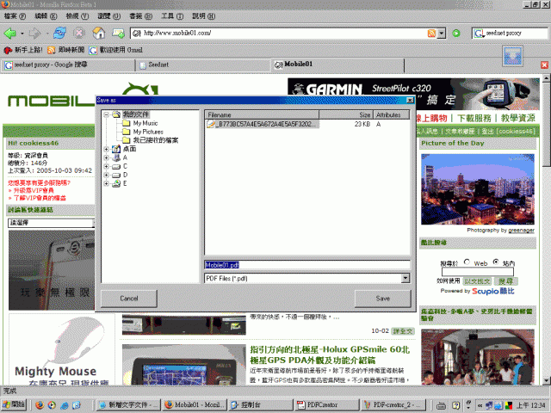Expand drive D tree node
The height and width of the screenshot is (413, 551).
(x=106, y=175)
